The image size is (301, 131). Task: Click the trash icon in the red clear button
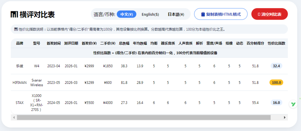click(x=259, y=14)
